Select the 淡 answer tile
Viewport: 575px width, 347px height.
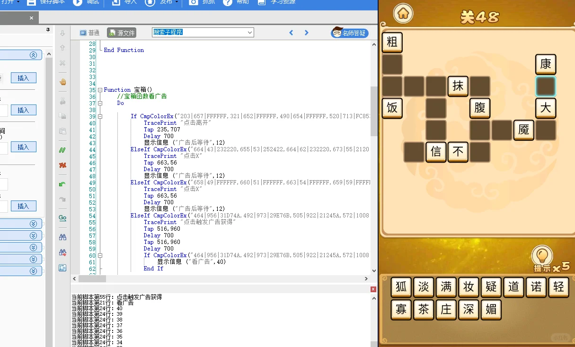click(x=424, y=287)
